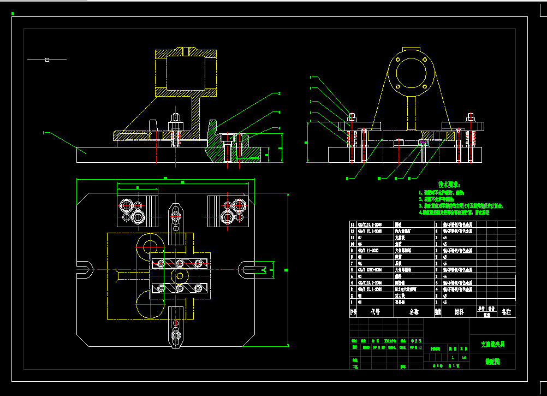The image size is (547, 396).
Task: Select the 备注 column header
Action: 506,312
